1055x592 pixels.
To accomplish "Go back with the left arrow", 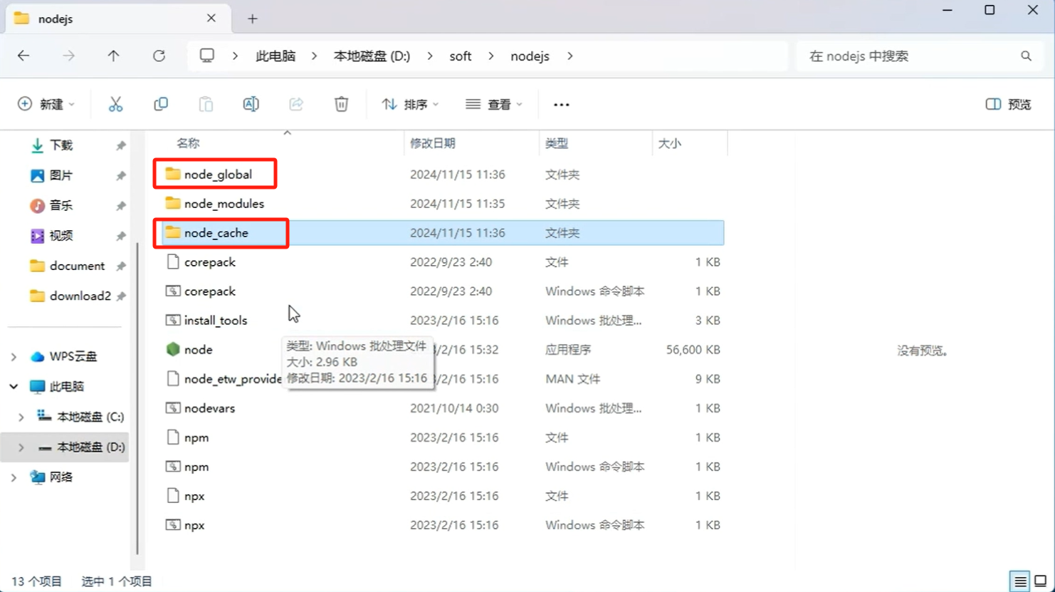I will (23, 56).
